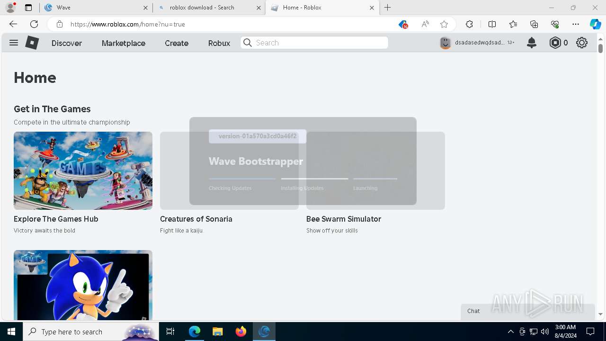
Task: Click the page vertical scrollbar thumb
Action: 600,48
